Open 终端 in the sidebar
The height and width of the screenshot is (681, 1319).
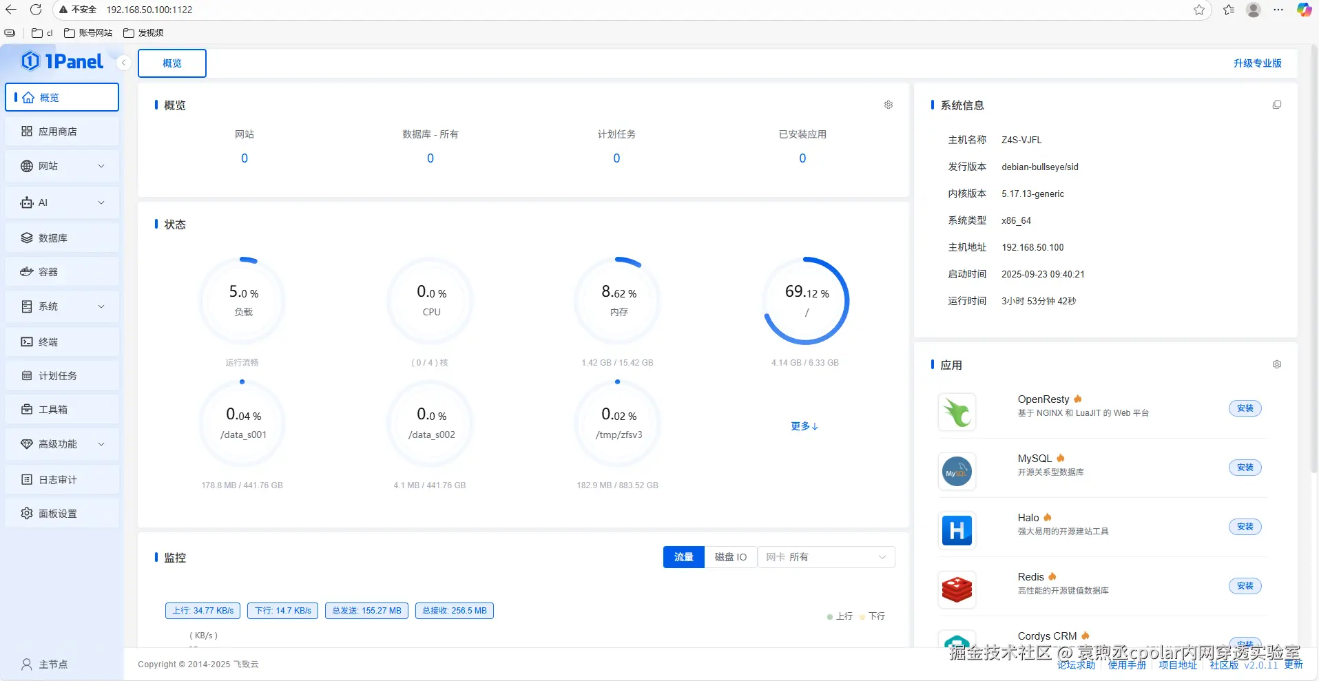(62, 342)
